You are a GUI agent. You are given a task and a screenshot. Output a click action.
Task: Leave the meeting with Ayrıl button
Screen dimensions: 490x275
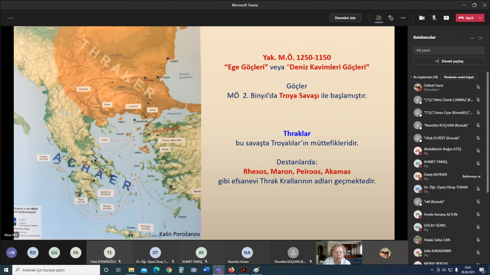[x=466, y=18]
